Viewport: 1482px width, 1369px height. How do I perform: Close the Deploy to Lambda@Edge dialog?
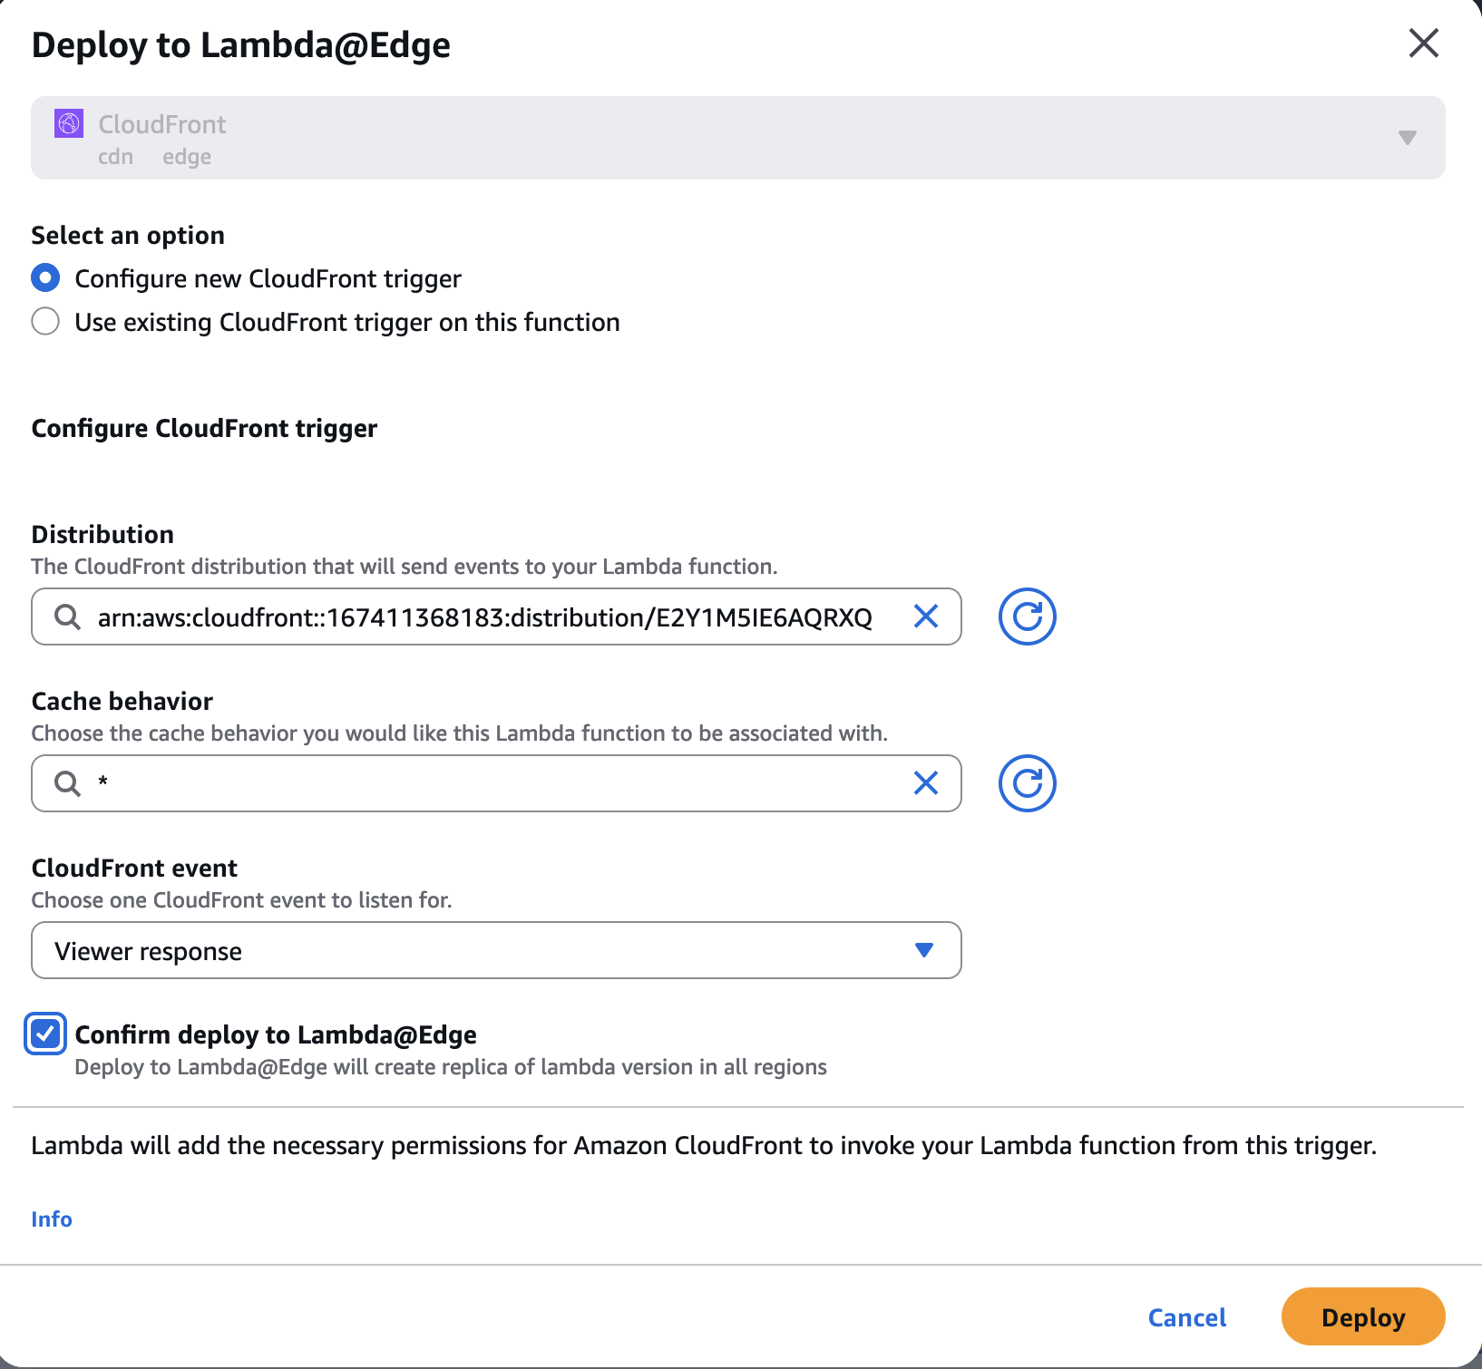pos(1423,43)
